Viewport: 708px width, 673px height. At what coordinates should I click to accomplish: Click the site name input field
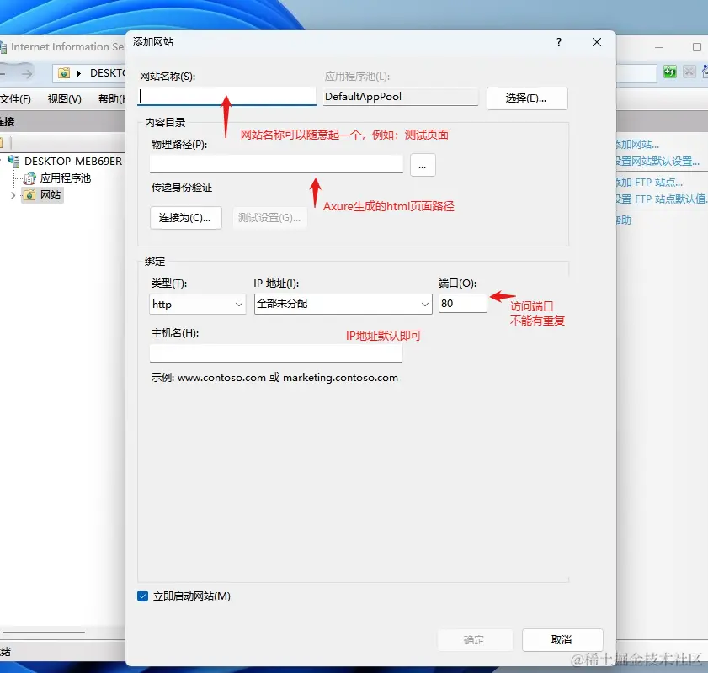click(226, 97)
